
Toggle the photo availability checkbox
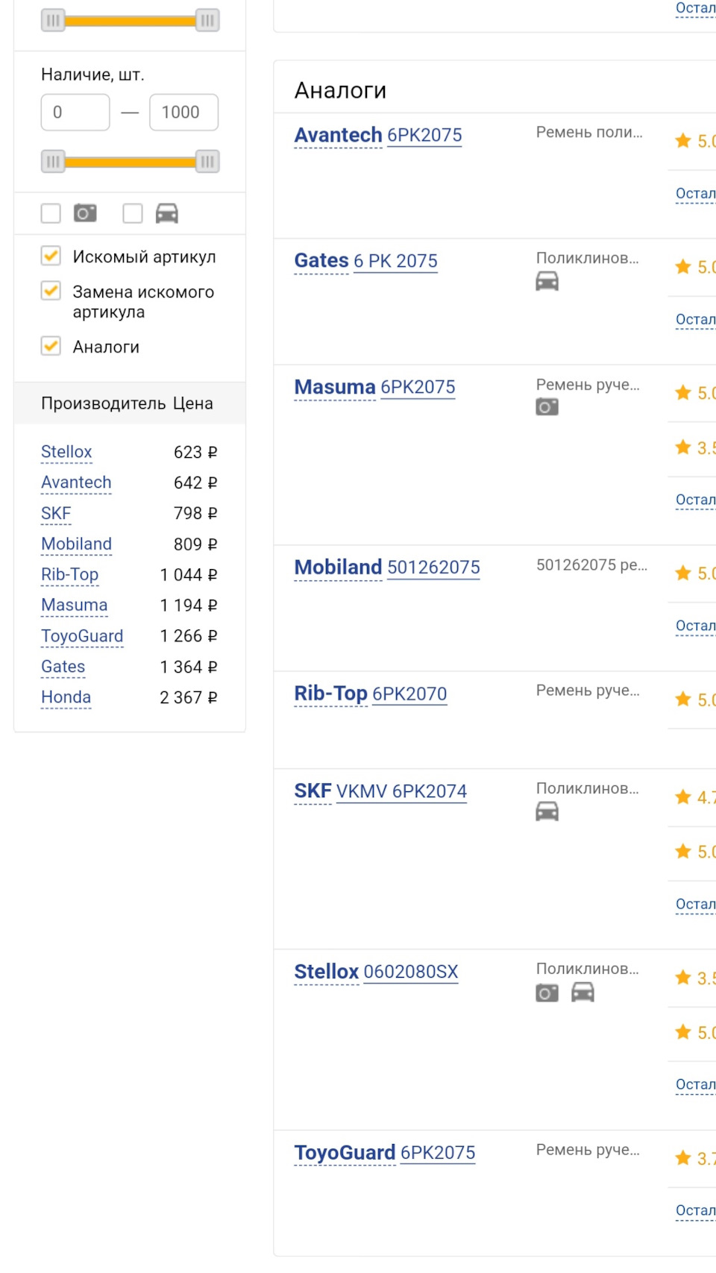point(51,213)
